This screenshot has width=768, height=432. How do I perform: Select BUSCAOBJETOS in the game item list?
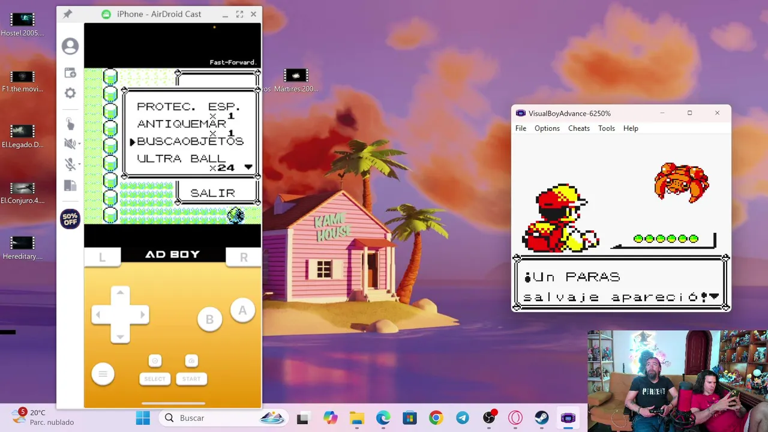pos(190,142)
